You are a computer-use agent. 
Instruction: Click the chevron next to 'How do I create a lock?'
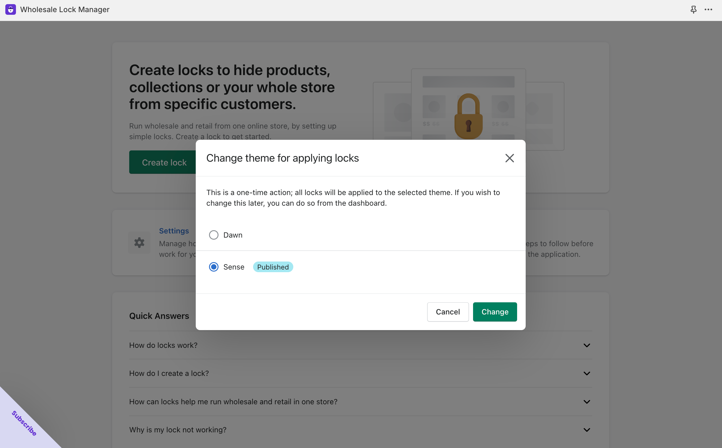tap(587, 373)
